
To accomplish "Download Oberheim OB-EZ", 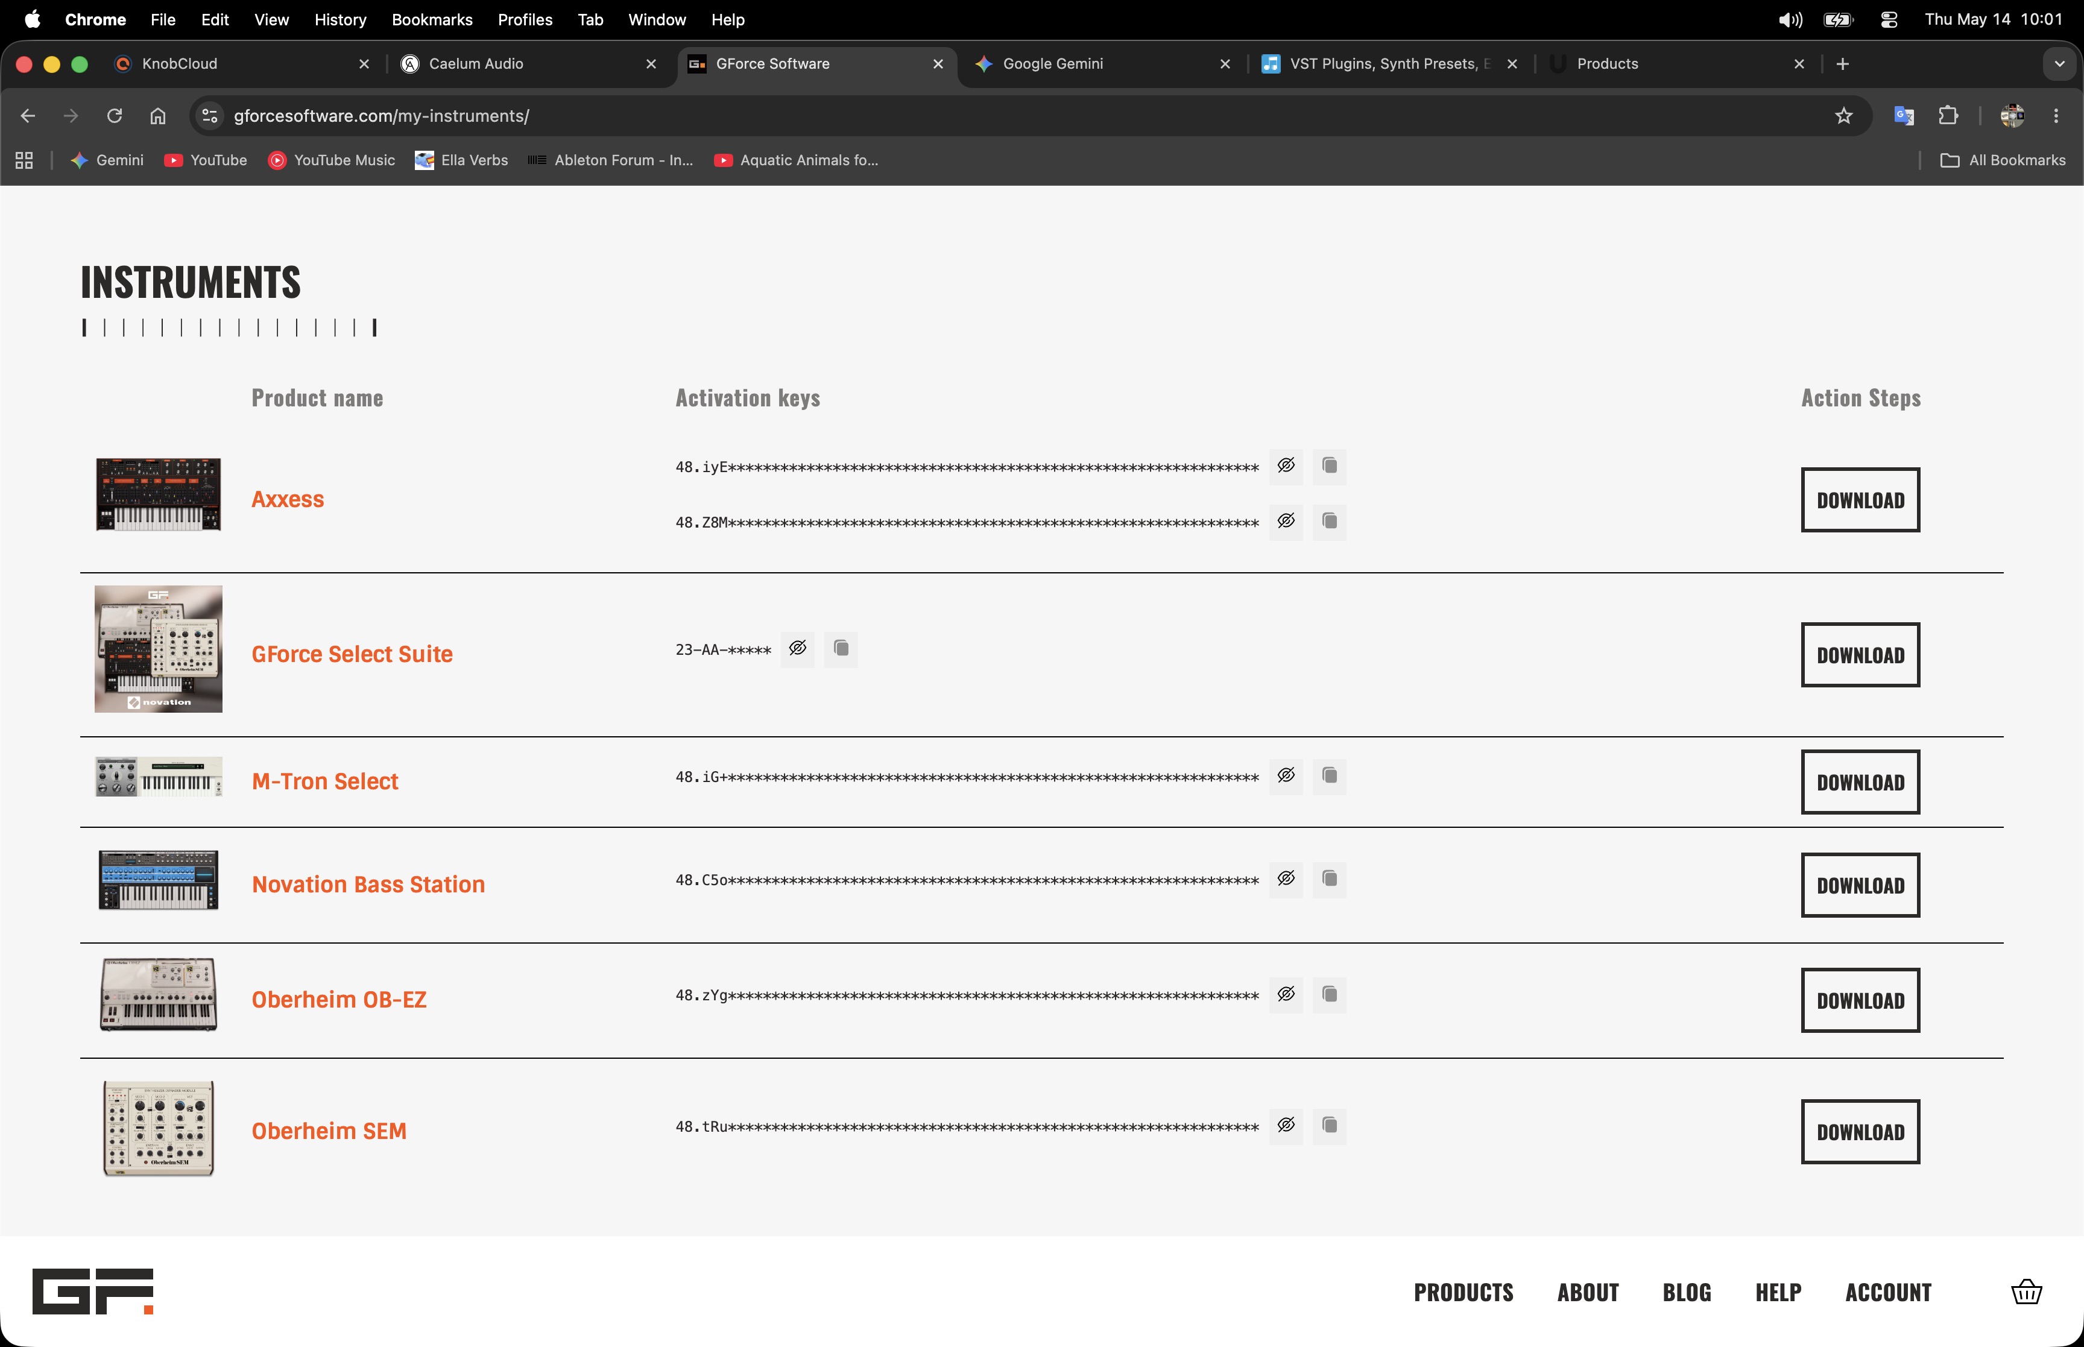I will [1860, 1001].
